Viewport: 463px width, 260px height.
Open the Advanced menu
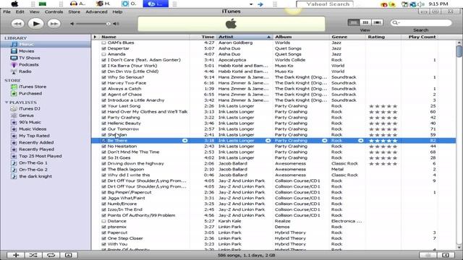click(96, 12)
